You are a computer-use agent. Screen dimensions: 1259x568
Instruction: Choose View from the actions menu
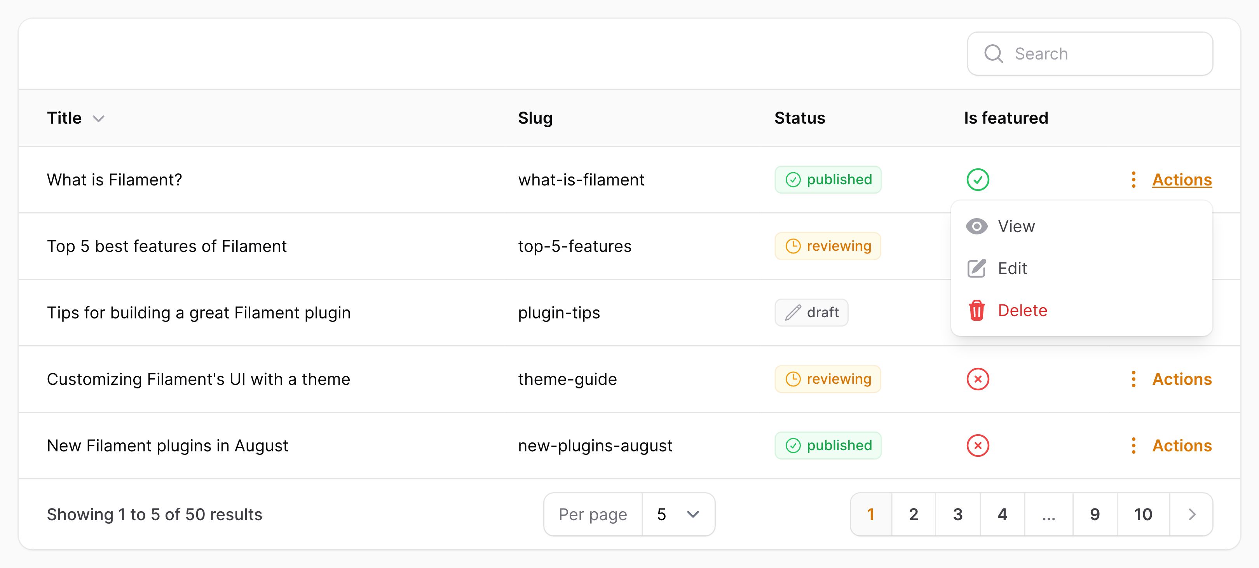[x=1081, y=226]
